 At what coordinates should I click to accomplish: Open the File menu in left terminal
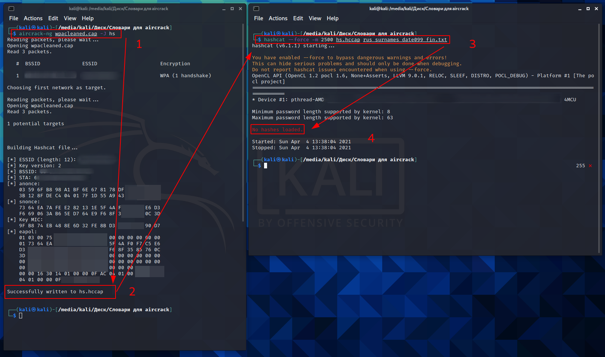tap(14, 18)
